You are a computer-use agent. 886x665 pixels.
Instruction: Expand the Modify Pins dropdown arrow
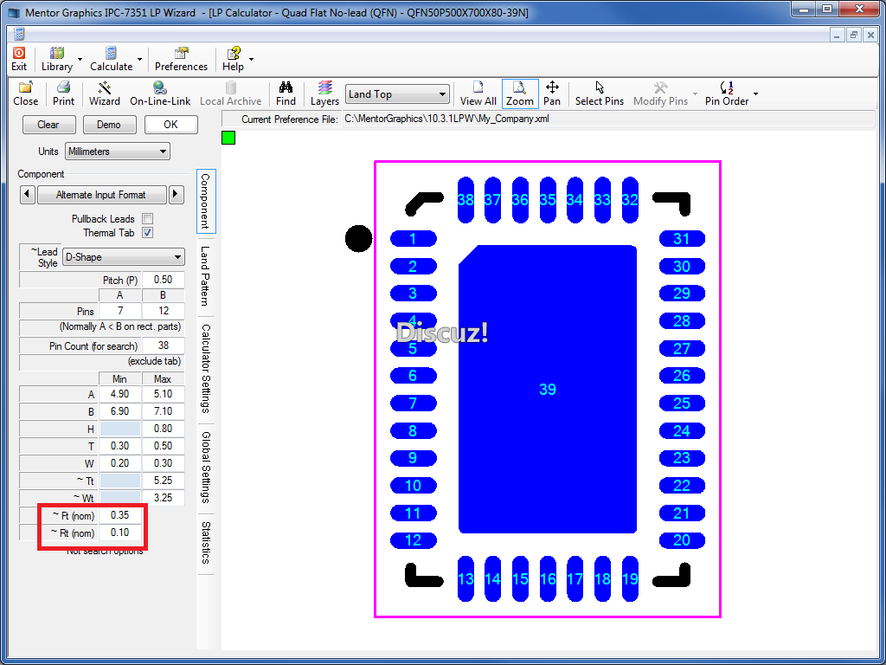point(695,94)
